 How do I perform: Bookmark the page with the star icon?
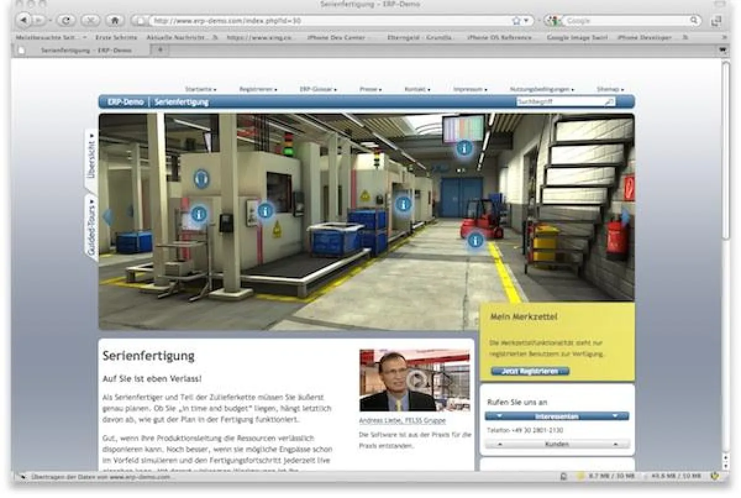(x=516, y=20)
